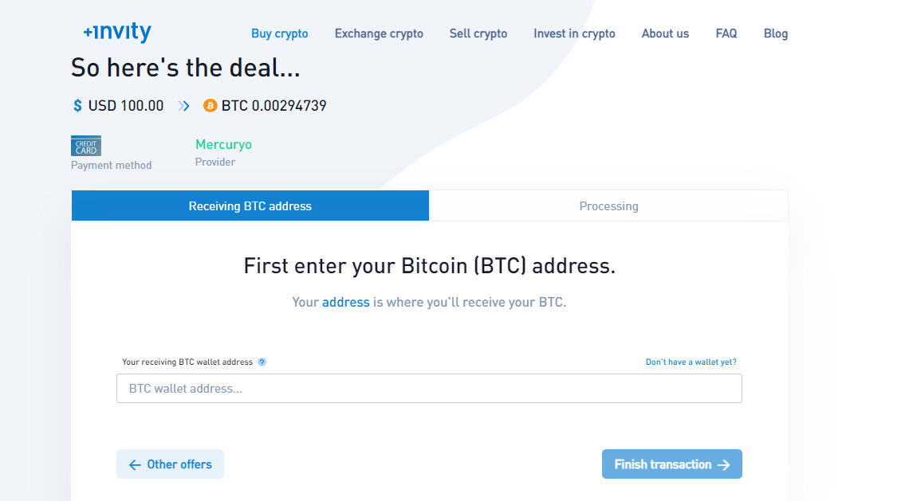917x501 pixels.
Task: Open the FAQ page
Action: tap(726, 34)
